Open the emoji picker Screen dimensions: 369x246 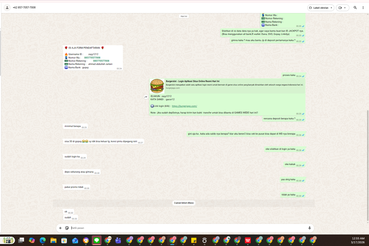[x=67, y=228]
